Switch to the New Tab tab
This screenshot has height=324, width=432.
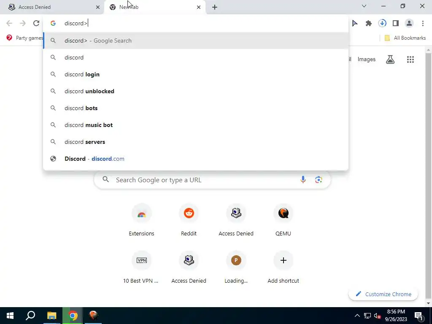[154, 7]
